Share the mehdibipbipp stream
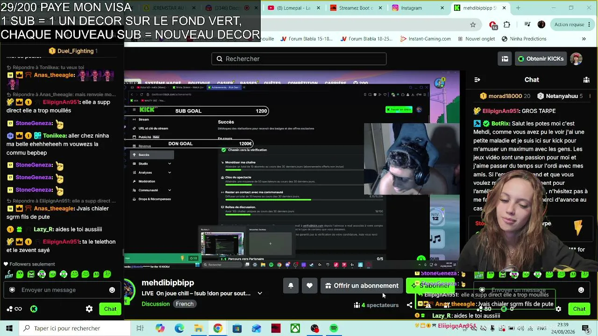The width and height of the screenshot is (598, 336). tap(410, 305)
